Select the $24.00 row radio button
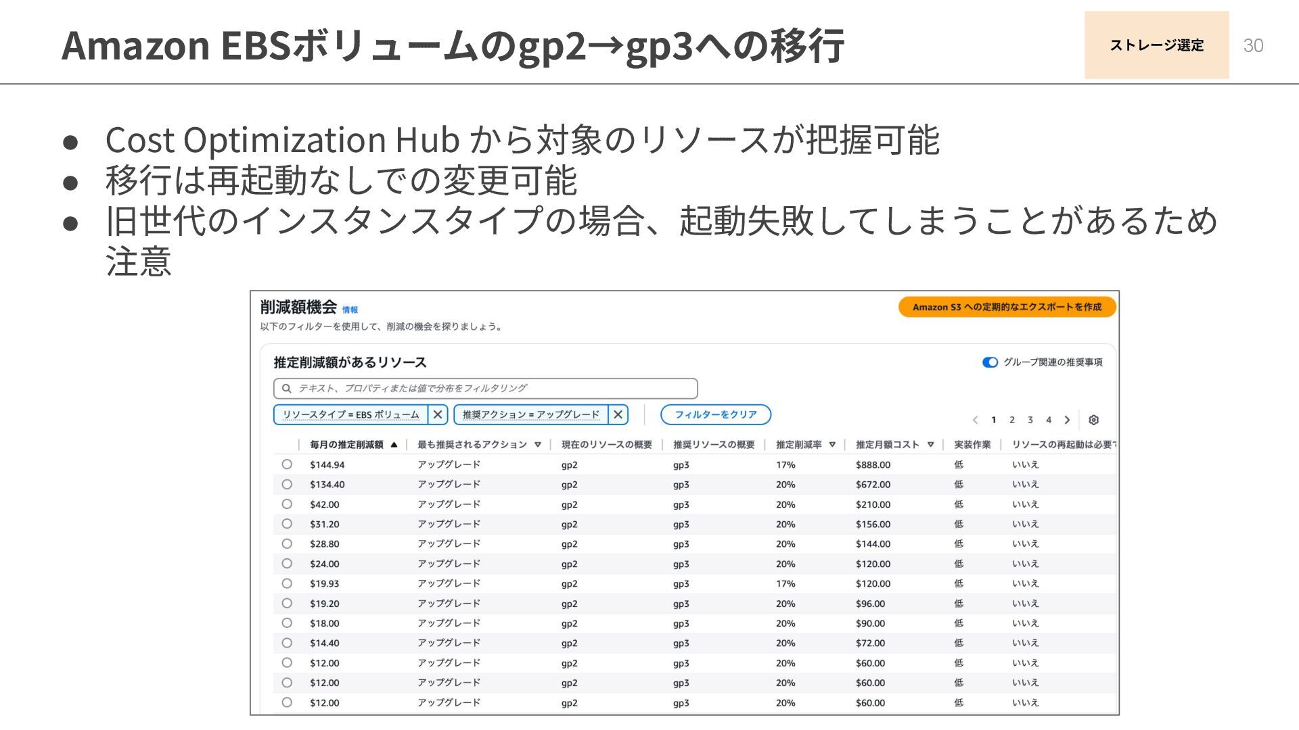Image resolution: width=1299 pixels, height=730 pixels. pyautogui.click(x=287, y=564)
